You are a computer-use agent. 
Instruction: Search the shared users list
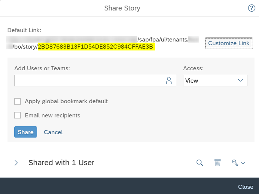tap(200, 163)
